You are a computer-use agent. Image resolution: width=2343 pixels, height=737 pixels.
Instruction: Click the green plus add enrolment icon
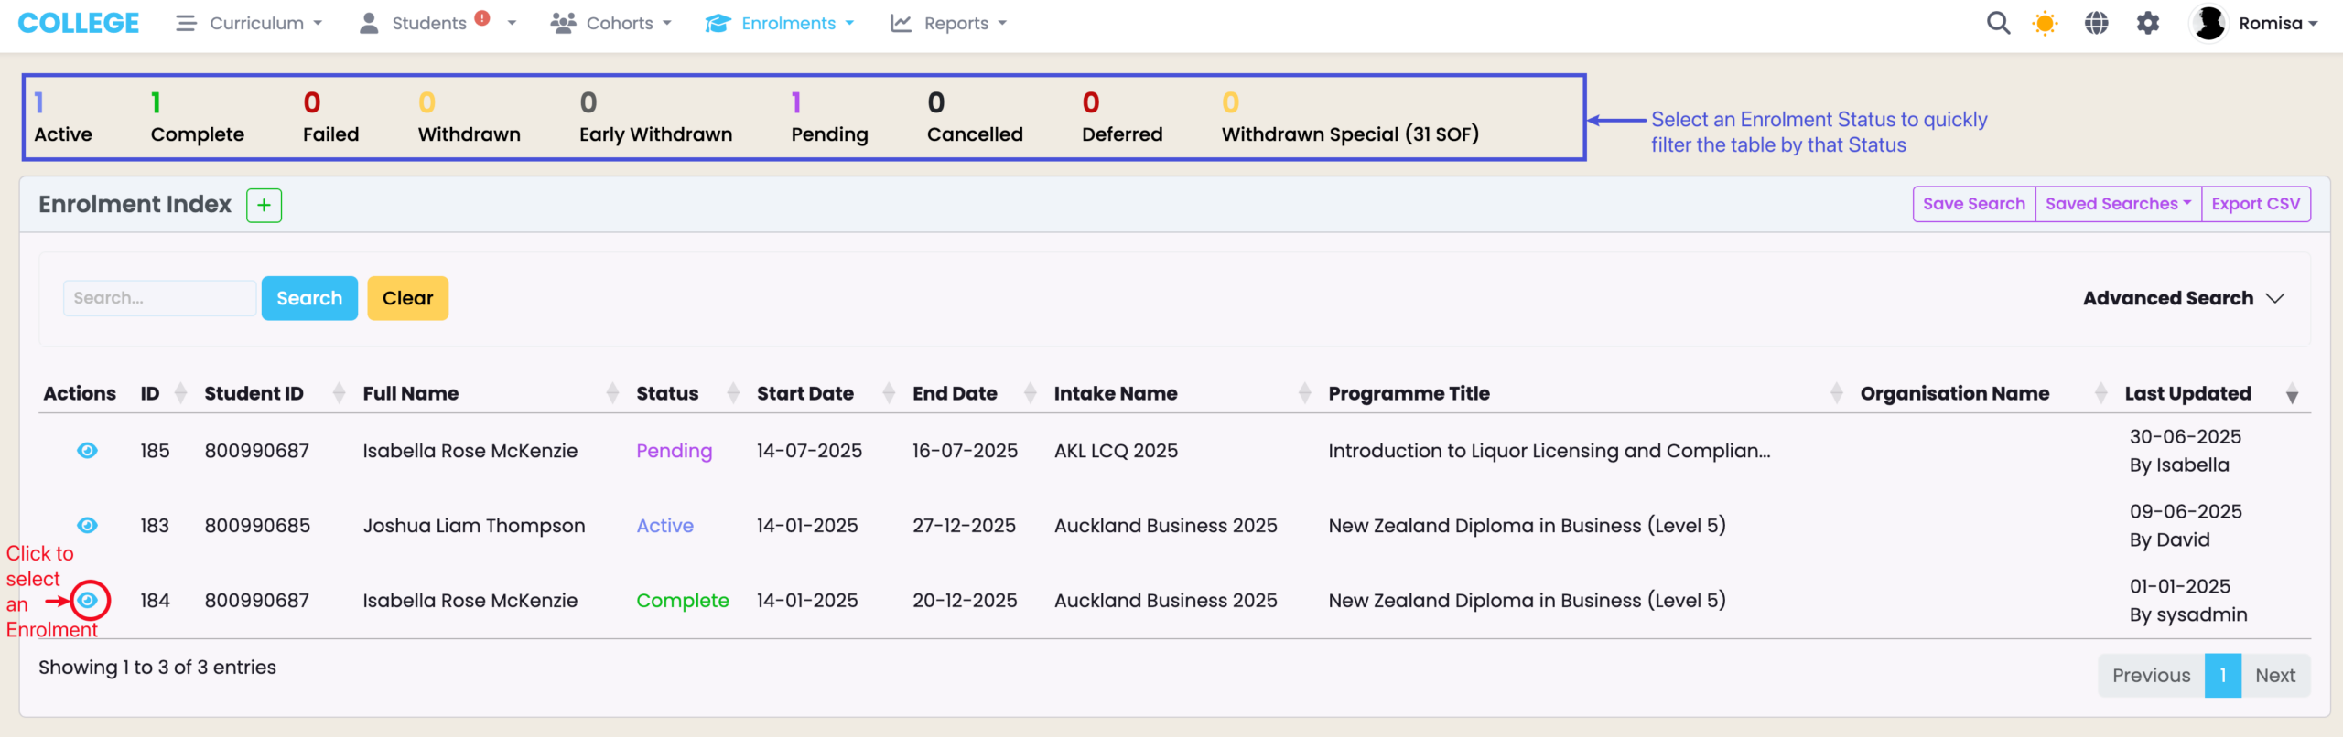[264, 205]
